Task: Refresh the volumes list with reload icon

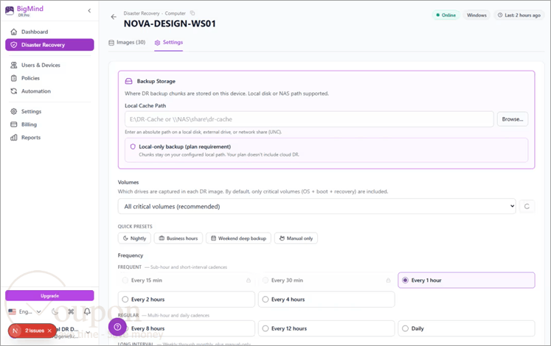Action: pos(527,206)
